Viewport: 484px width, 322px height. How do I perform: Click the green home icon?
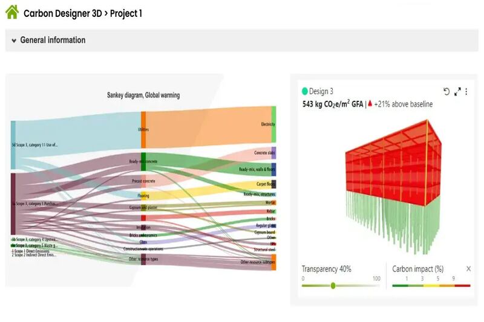tap(12, 12)
